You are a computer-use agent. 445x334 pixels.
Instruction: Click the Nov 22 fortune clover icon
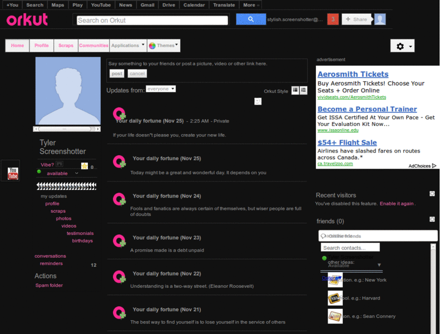pos(119,277)
